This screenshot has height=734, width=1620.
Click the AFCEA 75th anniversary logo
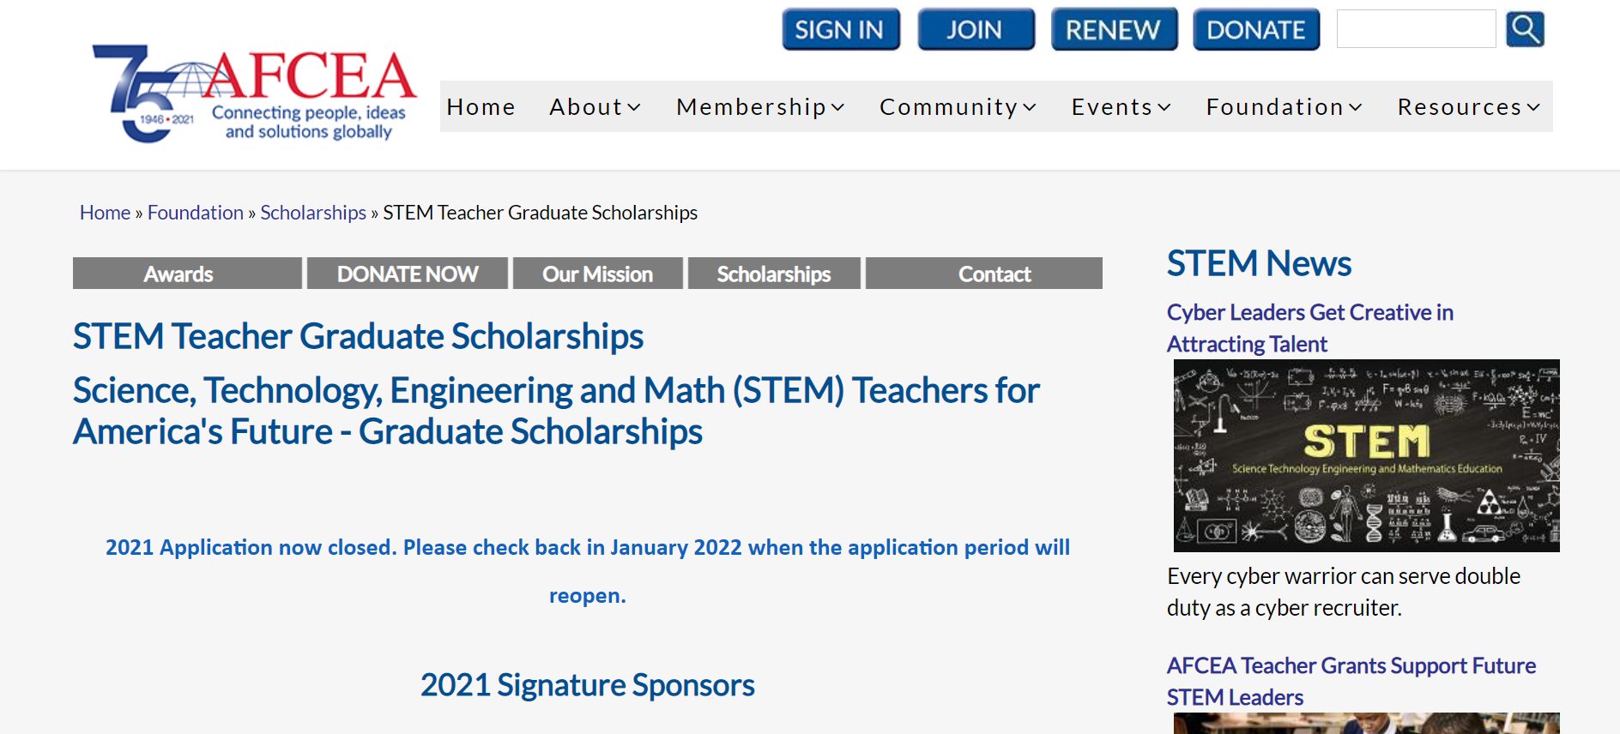[x=254, y=93]
